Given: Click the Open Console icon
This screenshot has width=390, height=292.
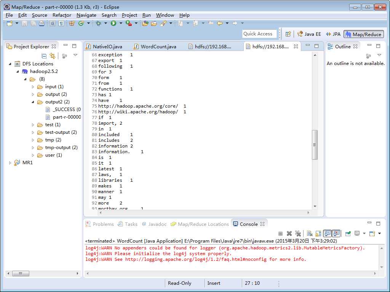Looking at the screenshot, I should pos(372,234).
